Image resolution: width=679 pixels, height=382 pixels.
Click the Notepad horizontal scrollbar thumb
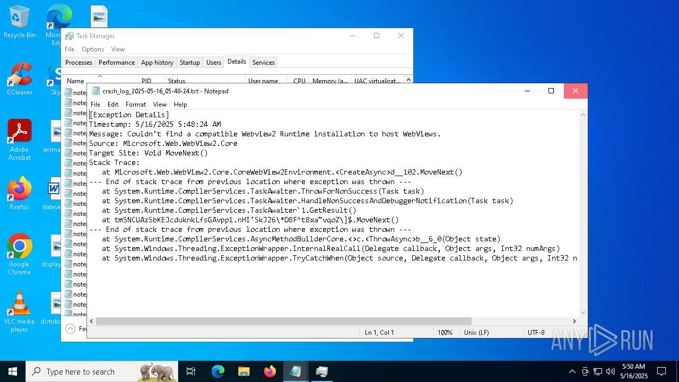pyautogui.click(x=284, y=321)
